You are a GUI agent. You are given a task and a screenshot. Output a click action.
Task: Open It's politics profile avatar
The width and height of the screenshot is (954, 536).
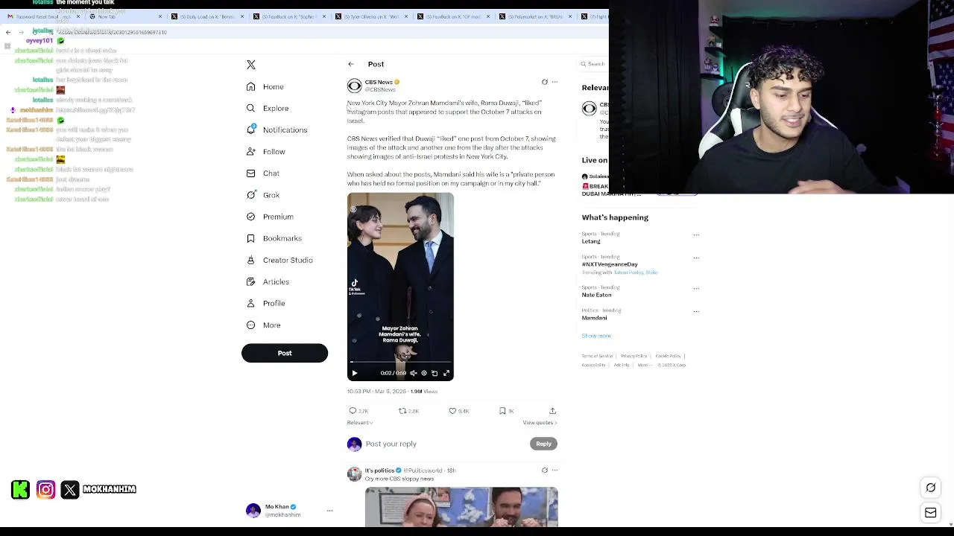[x=355, y=474]
